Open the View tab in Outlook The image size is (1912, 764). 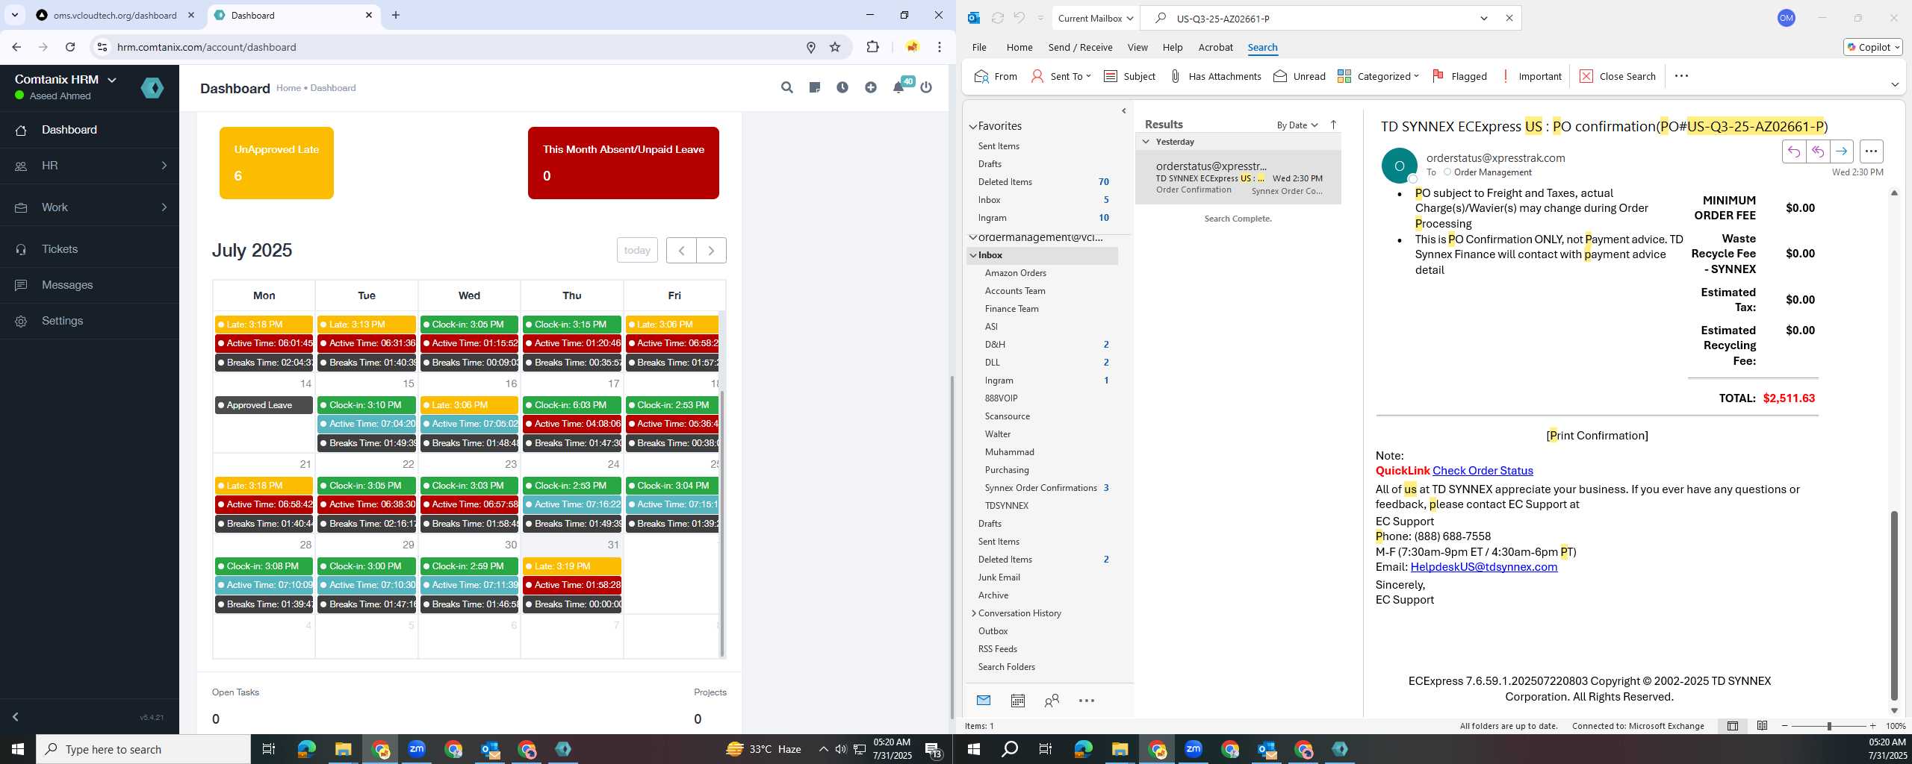coord(1137,47)
